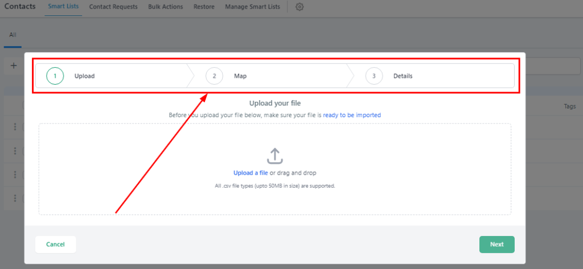The image size is (583, 269).
Task: Click the first row's three-dot handle
Action: 15,126
